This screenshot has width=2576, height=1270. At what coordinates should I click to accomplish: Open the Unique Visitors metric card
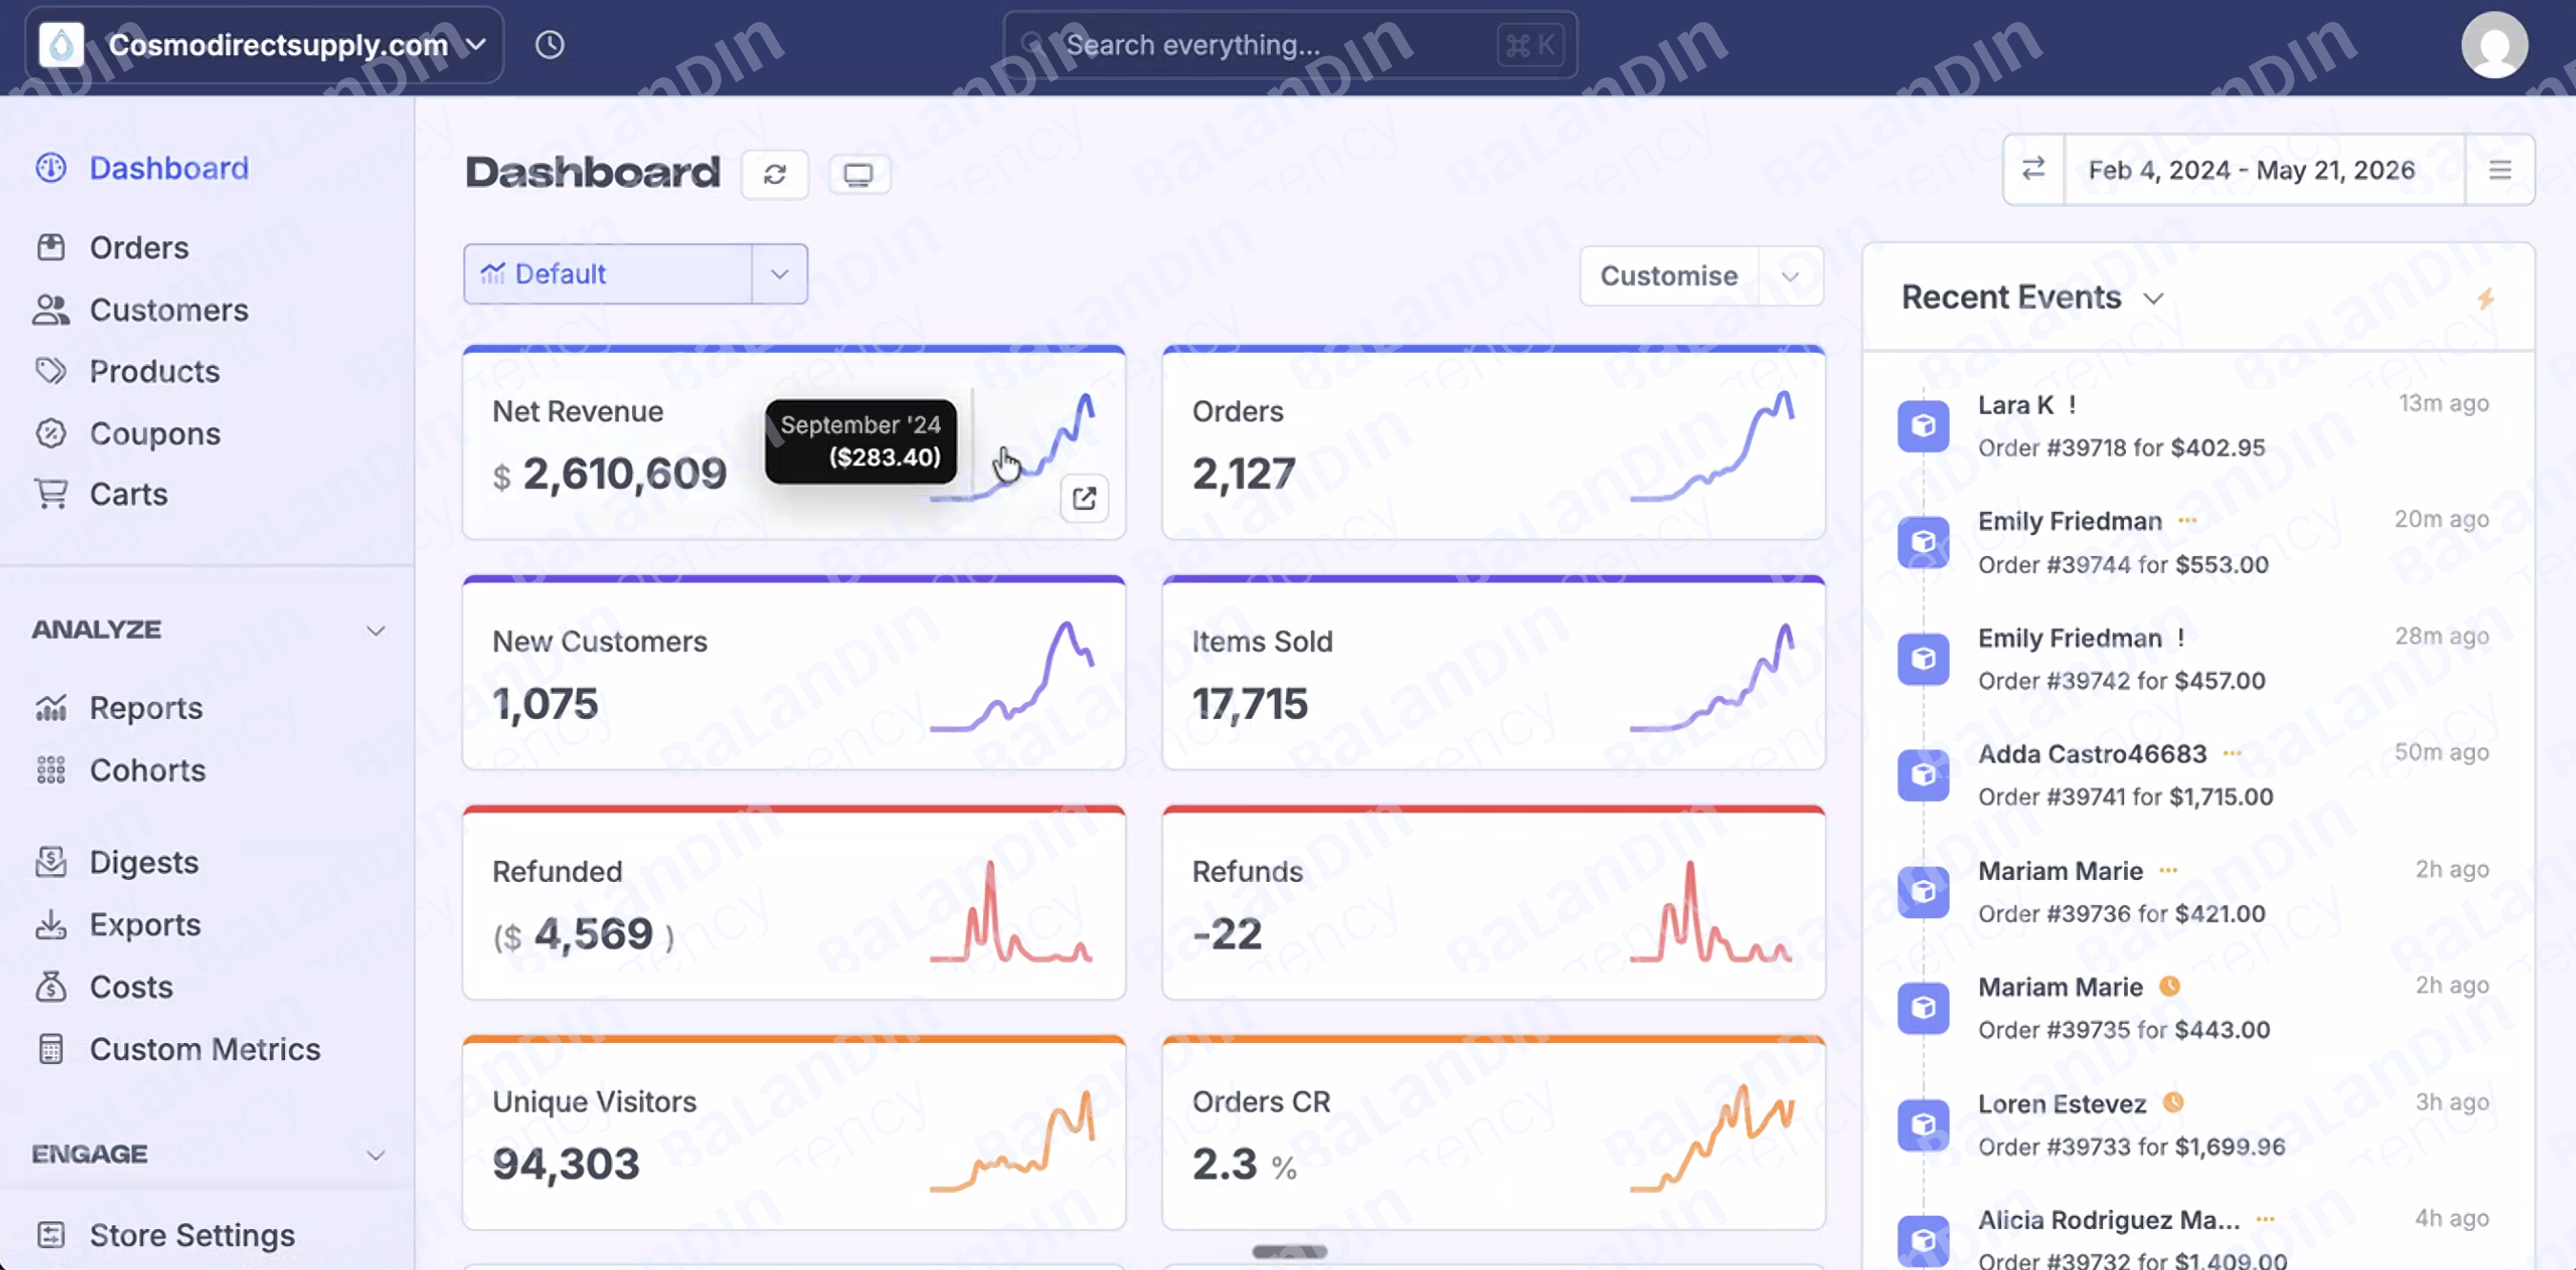[794, 1133]
